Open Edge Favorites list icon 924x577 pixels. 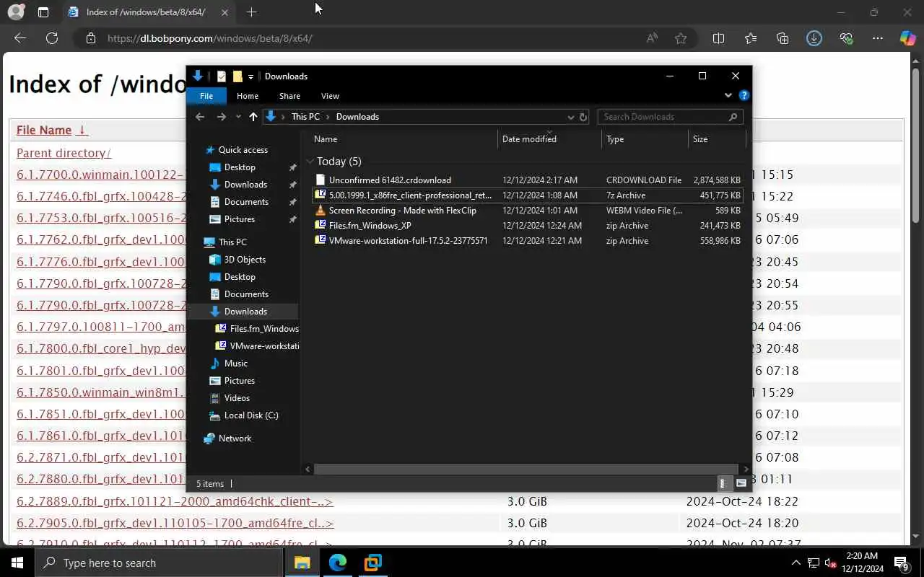751,38
